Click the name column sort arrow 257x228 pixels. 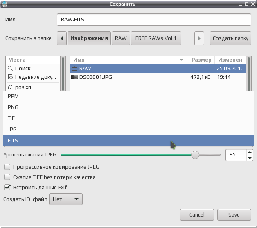click(181, 60)
